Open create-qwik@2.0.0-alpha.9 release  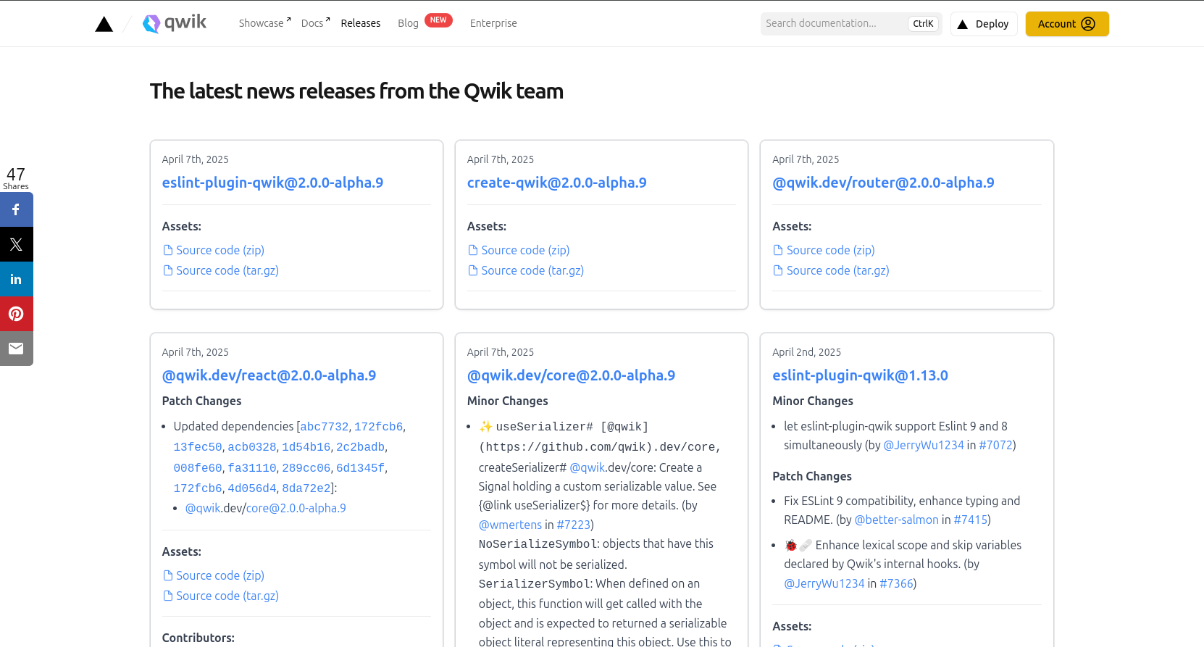point(557,183)
